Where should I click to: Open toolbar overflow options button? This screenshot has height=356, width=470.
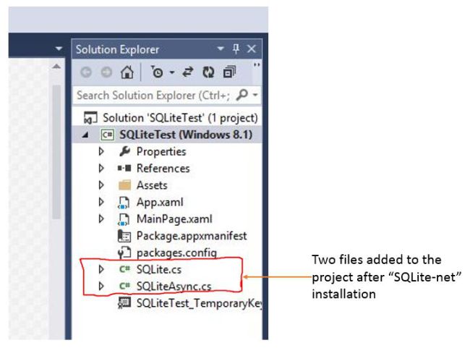pos(257,65)
